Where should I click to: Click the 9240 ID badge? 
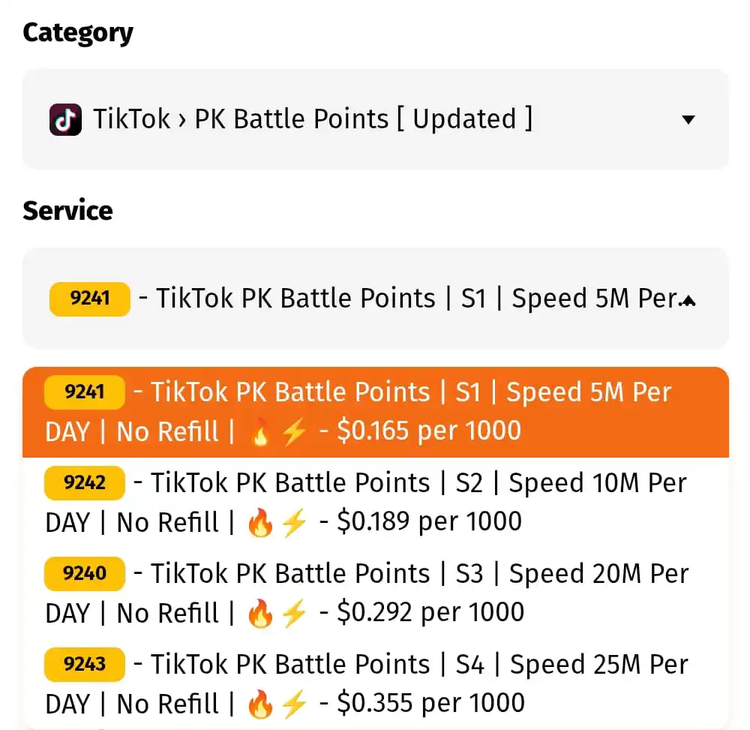click(x=85, y=573)
